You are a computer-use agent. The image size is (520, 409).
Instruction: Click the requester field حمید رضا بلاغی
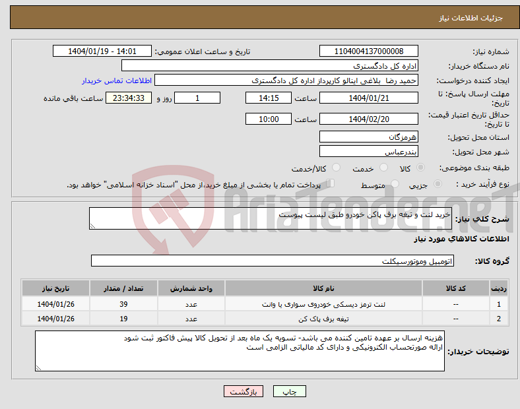tap(286, 80)
